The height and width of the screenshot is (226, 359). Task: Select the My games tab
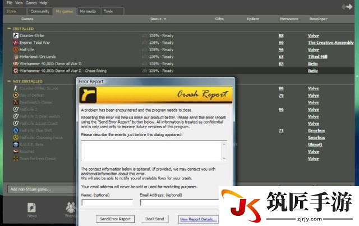click(x=65, y=11)
